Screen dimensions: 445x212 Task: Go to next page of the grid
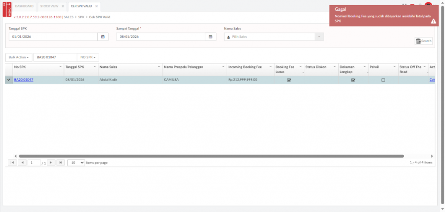point(51,163)
